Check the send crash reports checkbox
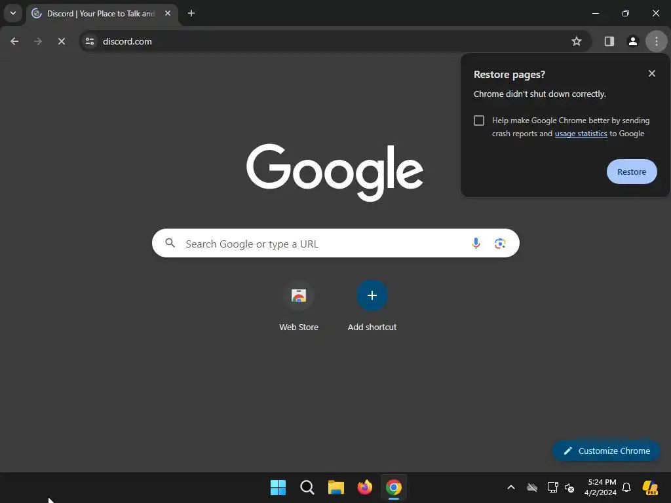The width and height of the screenshot is (671, 503). click(x=479, y=121)
